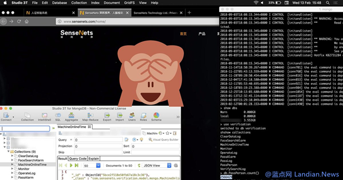343x180 pixels.
Task: Click the Connect toolbar icon
Action: pos(6,117)
